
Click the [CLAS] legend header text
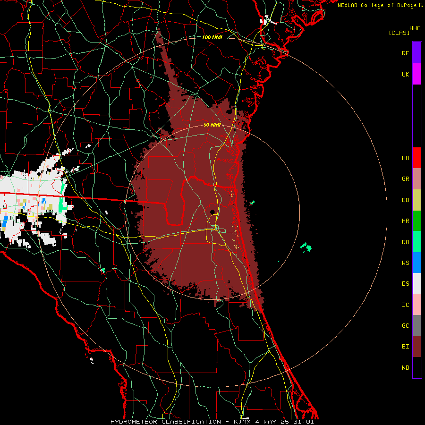[399, 33]
